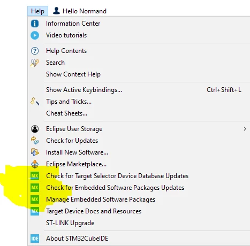Image resolution: width=250 pixels, height=246 pixels.
Task: Open Tips and Tricks... entry
Action: coord(139,102)
